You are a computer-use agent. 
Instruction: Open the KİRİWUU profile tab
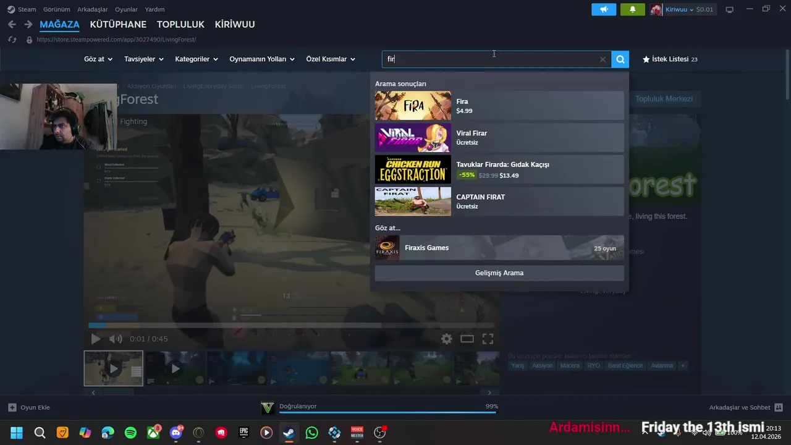[x=235, y=25]
